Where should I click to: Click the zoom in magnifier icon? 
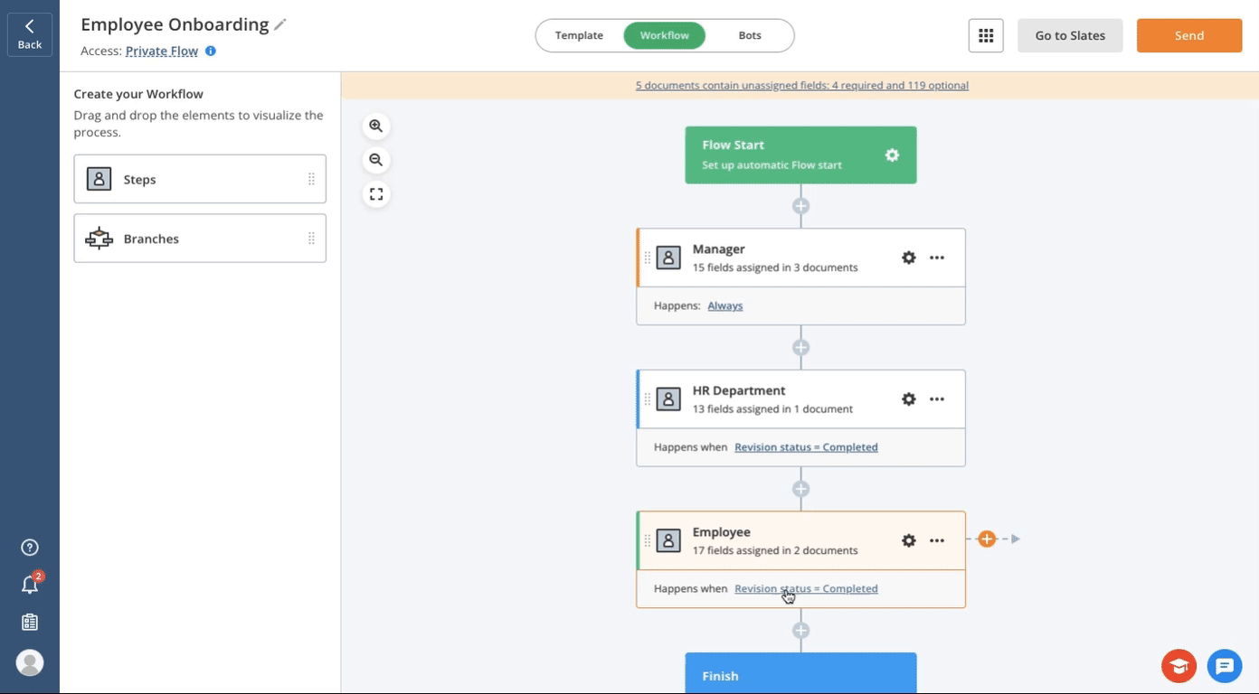(x=376, y=127)
